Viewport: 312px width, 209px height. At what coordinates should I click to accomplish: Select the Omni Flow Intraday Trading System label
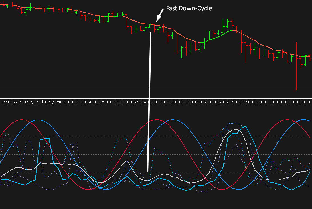(31, 102)
